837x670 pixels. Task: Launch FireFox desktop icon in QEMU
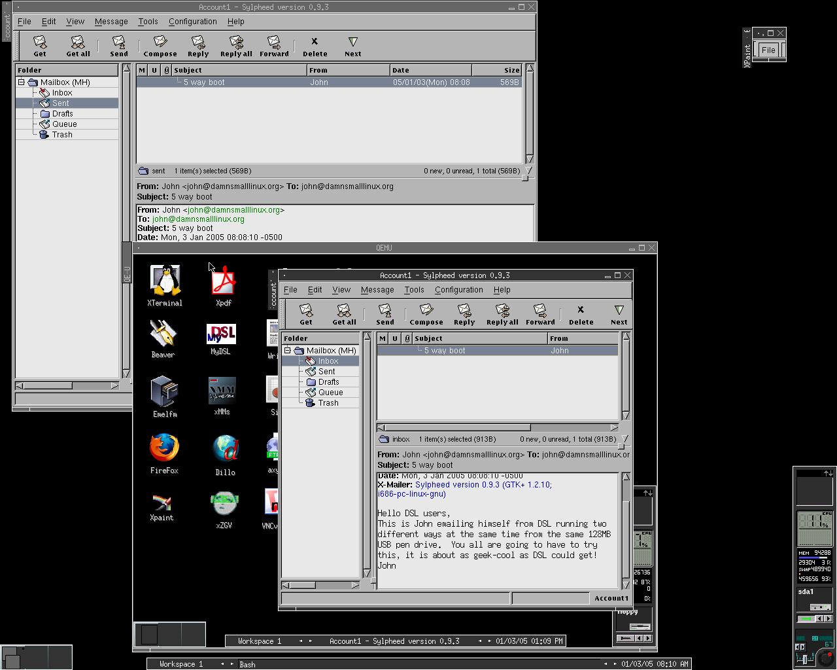pyautogui.click(x=164, y=453)
